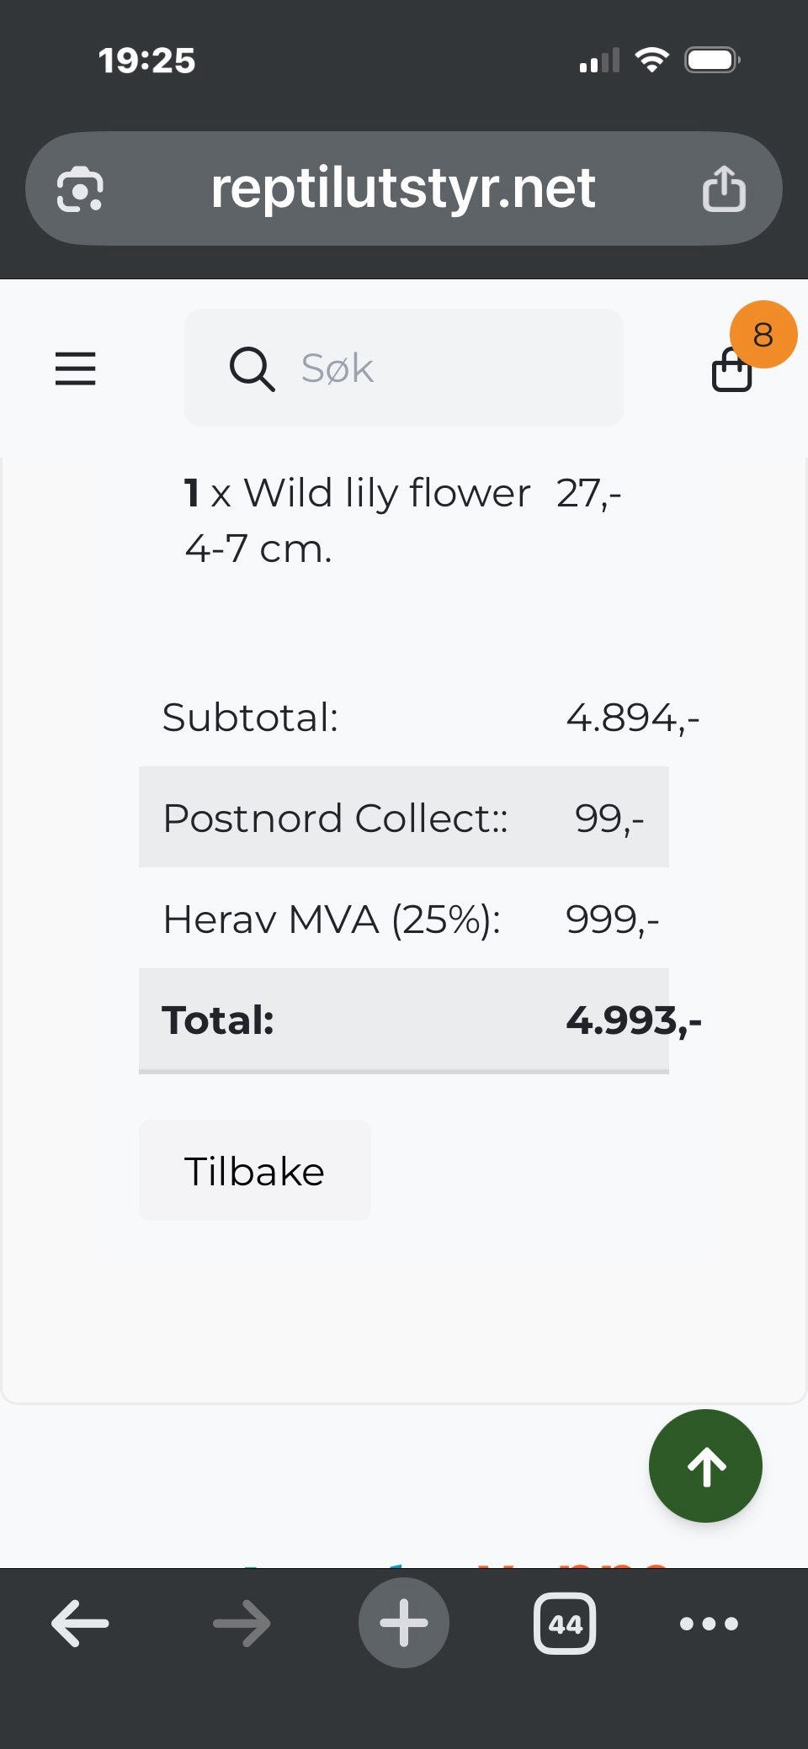This screenshot has width=808, height=1749.
Task: Tap the Subtotal row
Action: point(404,717)
